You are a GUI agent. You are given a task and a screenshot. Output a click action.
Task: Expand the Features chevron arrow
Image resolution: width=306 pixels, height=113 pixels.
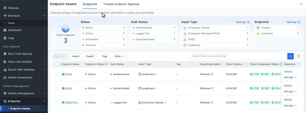tap(45, 8)
